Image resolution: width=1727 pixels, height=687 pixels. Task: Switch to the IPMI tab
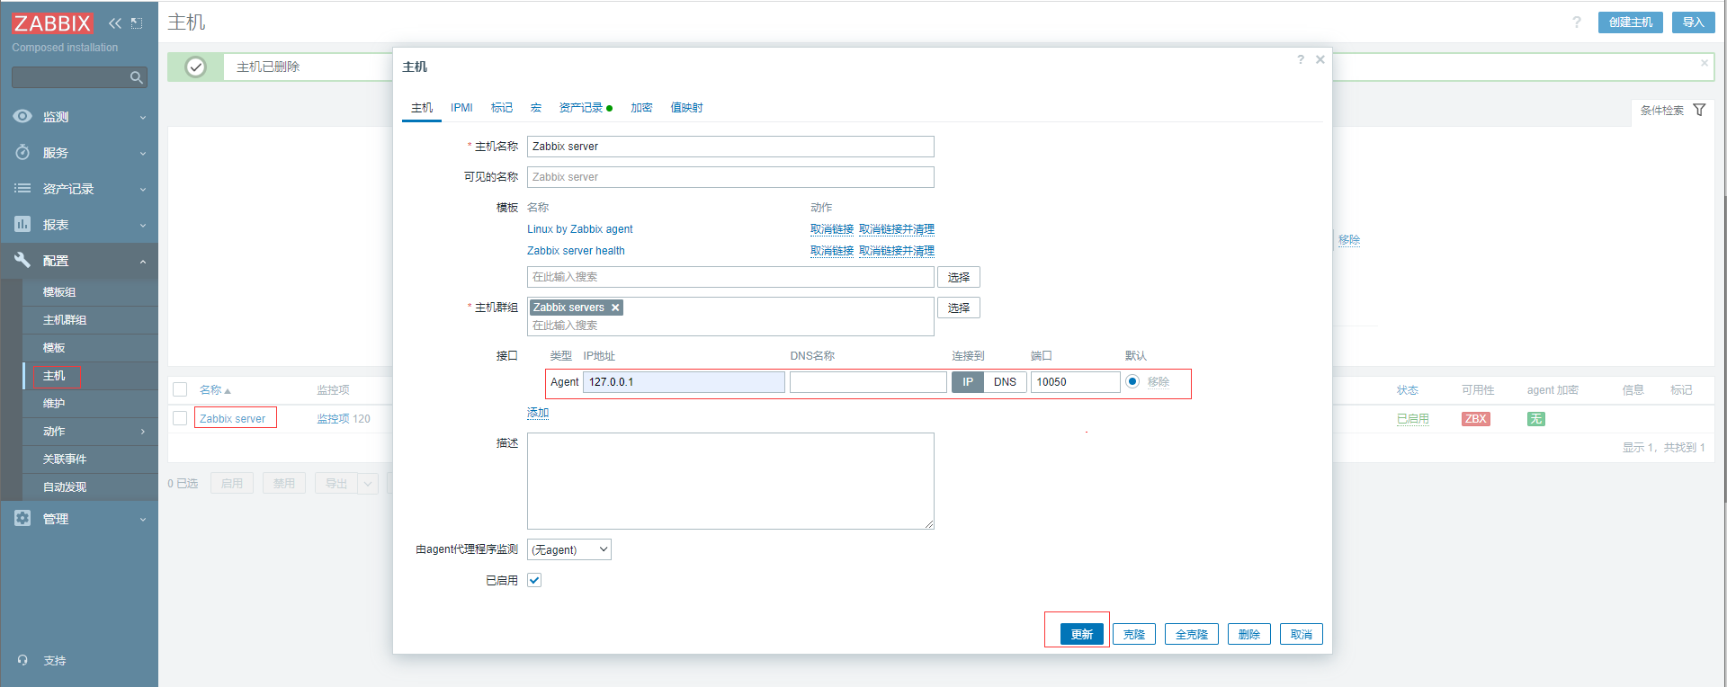pos(461,108)
